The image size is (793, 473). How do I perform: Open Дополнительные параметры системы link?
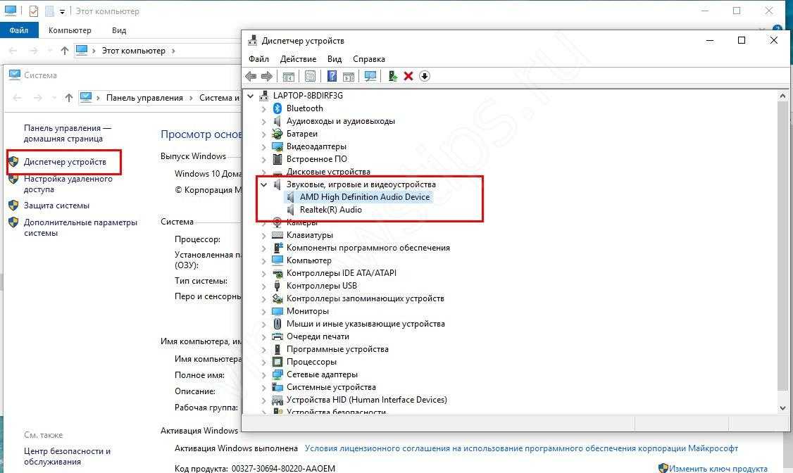coord(80,227)
